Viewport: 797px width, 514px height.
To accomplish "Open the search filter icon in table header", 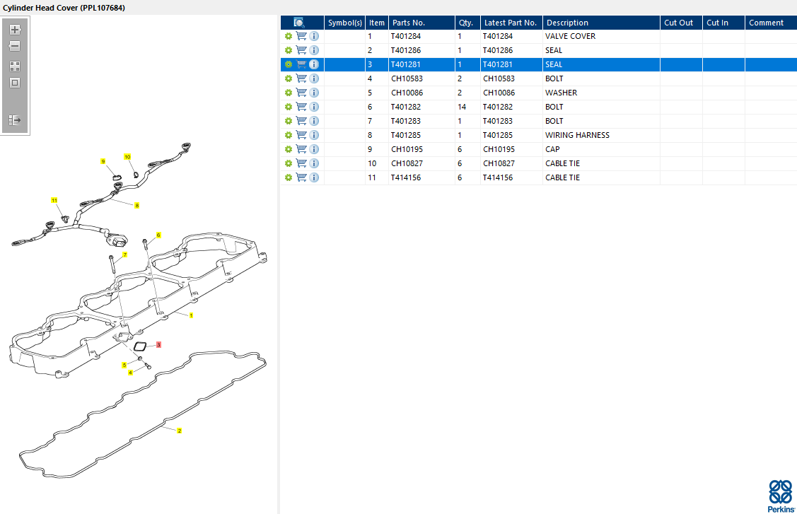I will coord(299,23).
